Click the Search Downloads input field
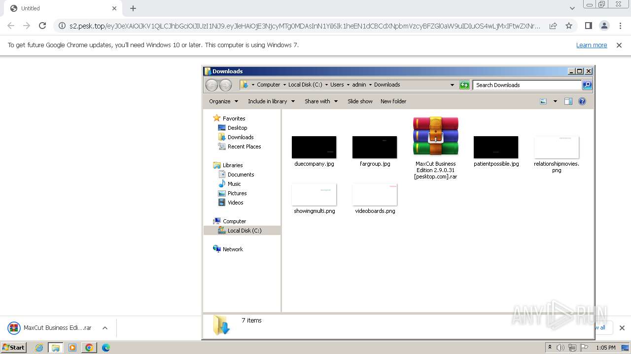 [527, 85]
